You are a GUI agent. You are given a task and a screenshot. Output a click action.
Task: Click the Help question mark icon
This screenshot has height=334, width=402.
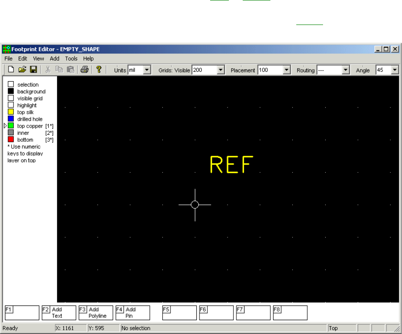point(99,70)
